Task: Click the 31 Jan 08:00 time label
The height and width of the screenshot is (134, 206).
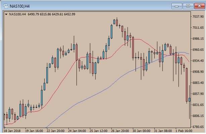Action: click(x=163, y=131)
